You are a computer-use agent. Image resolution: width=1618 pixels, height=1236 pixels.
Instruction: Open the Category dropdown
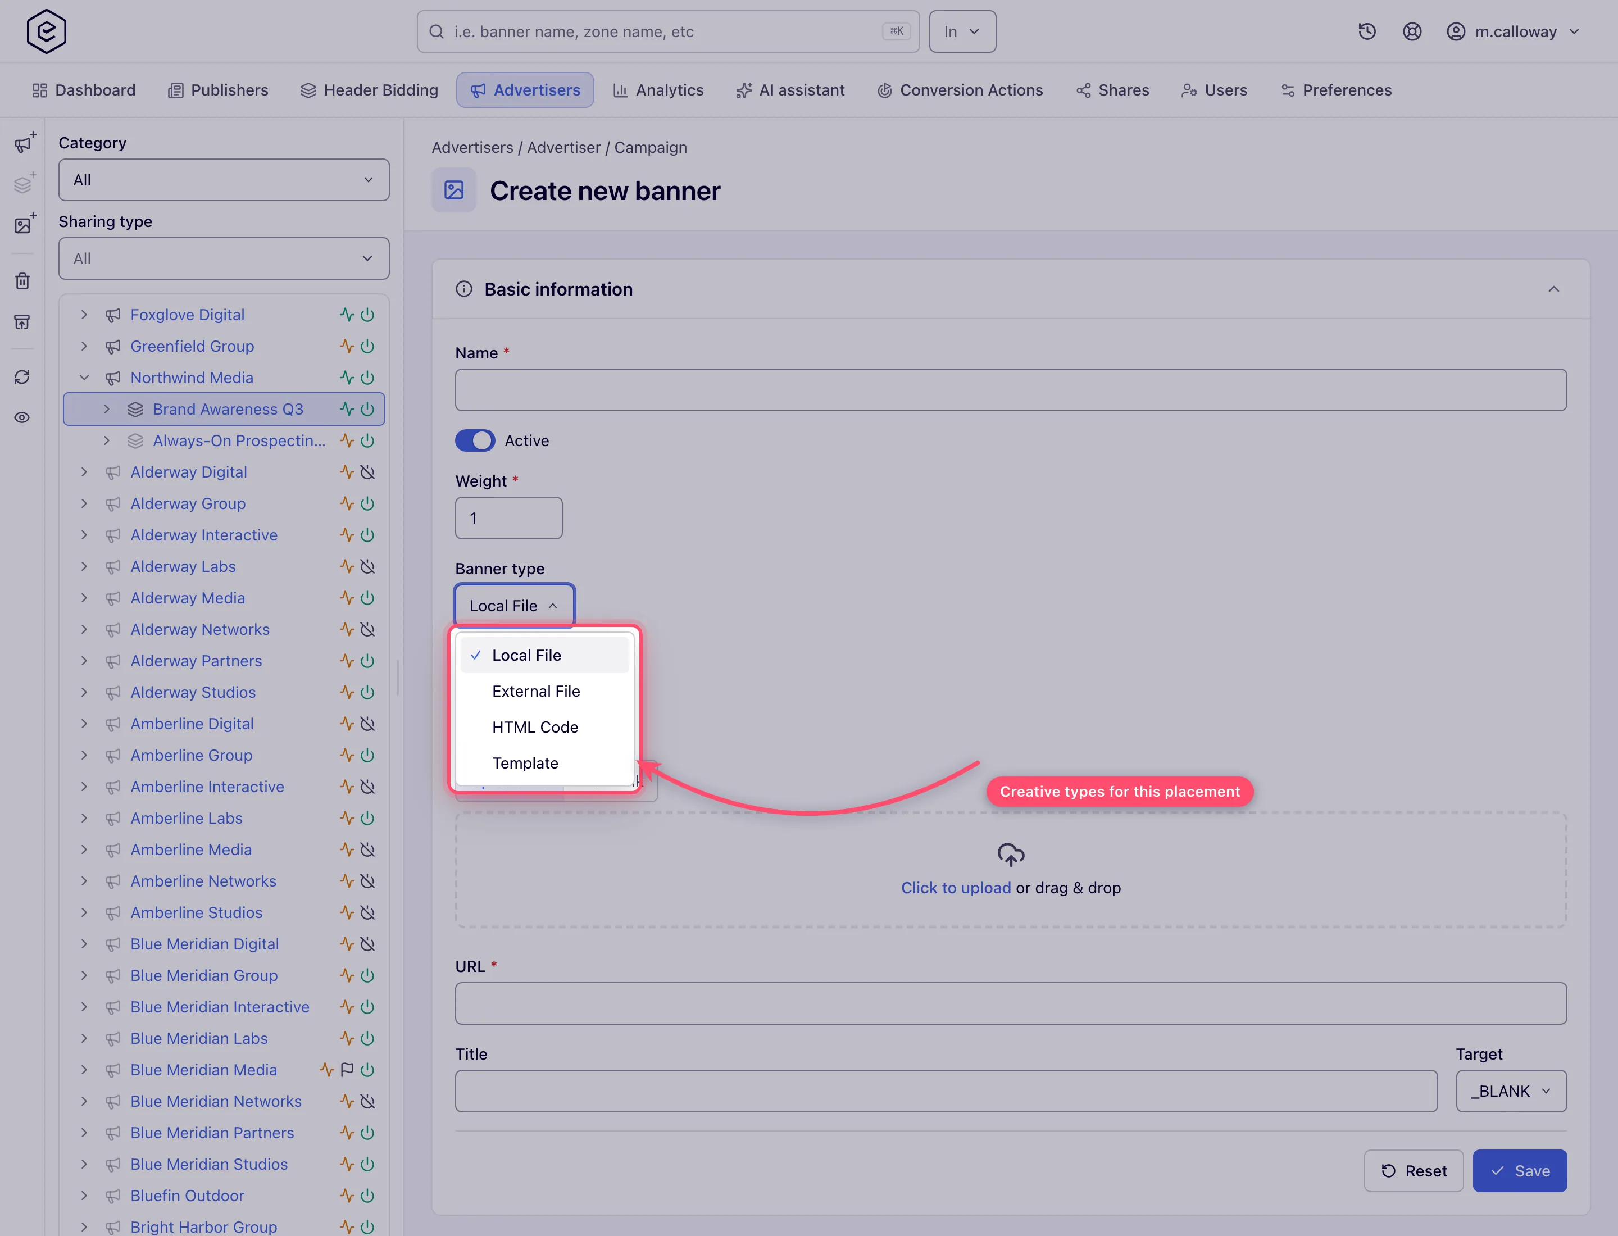[224, 180]
